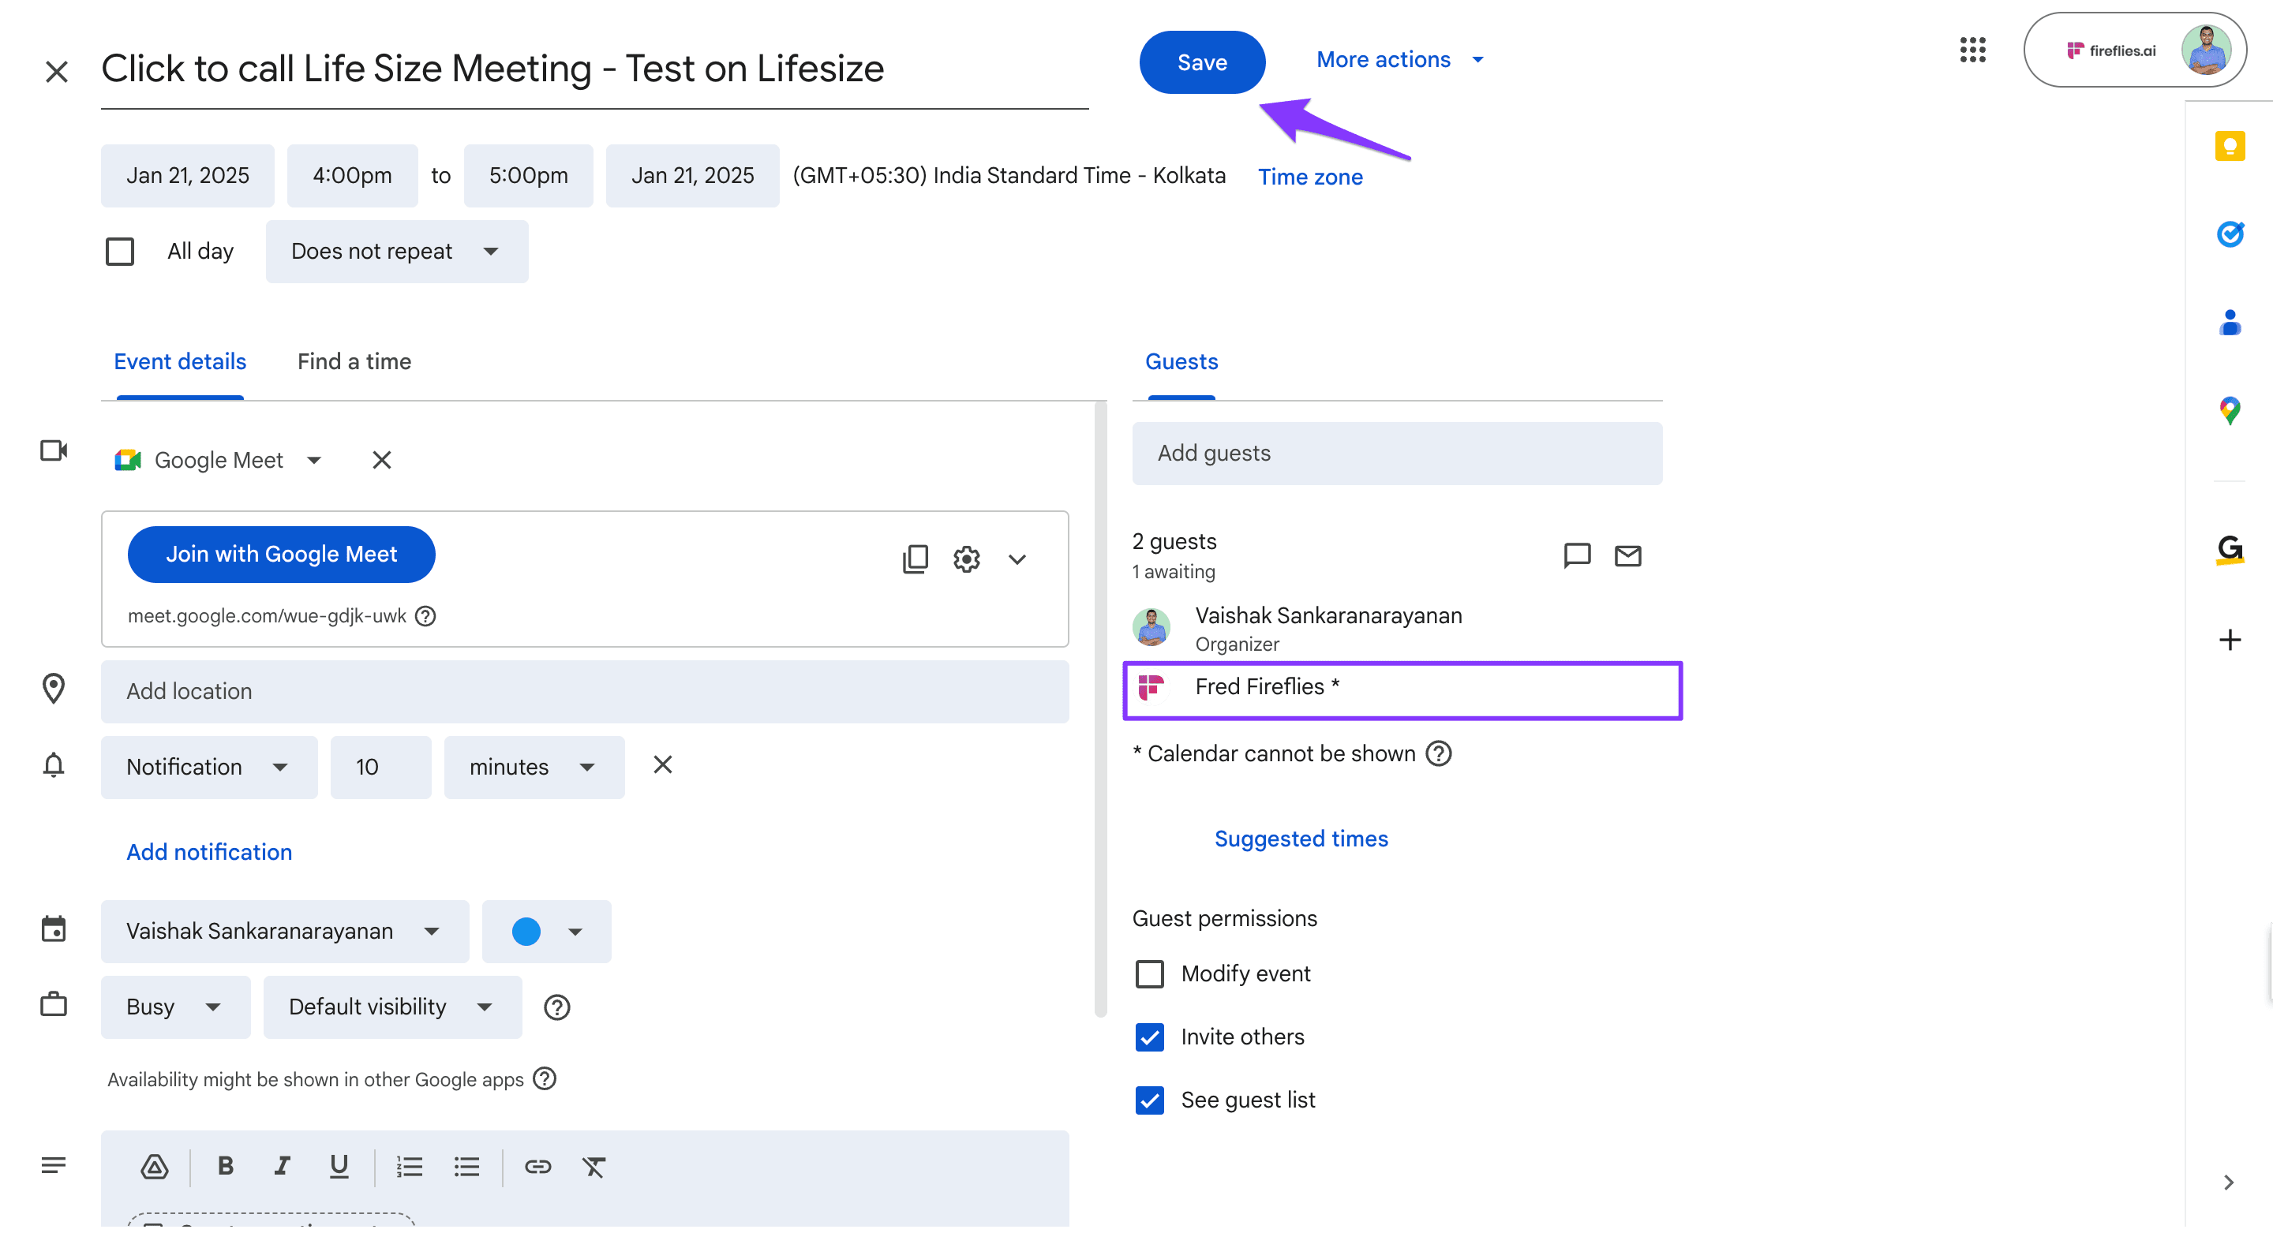Viewport: 2273px width, 1259px height.
Task: Open the Notification type dropdown
Action: pyautogui.click(x=209, y=767)
